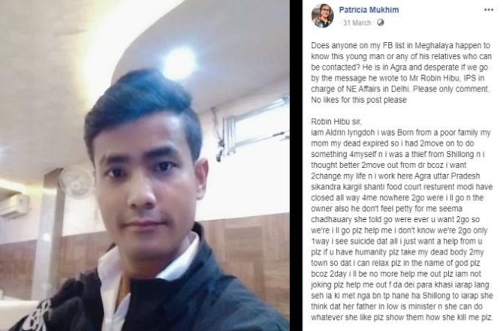The width and height of the screenshot is (503, 331).
Task: Click the man's face in the photo
Action: tap(144, 179)
